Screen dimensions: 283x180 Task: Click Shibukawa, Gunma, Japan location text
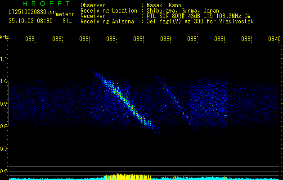183,11
